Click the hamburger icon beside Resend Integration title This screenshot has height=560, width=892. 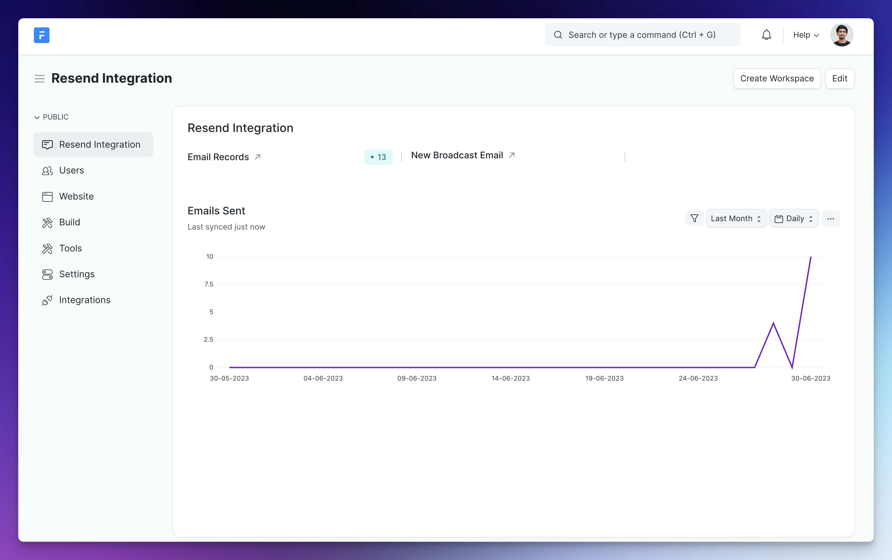click(x=40, y=79)
